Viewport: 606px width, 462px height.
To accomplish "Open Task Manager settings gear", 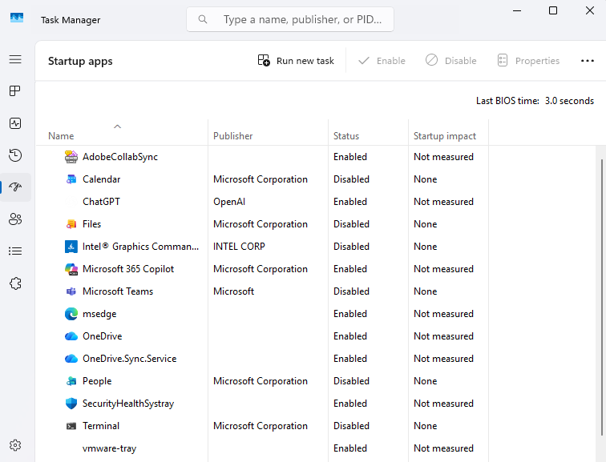I will point(15,445).
